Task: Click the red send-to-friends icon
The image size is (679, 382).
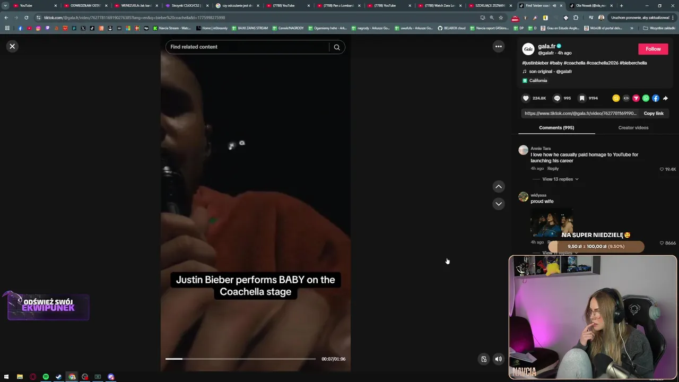Action: tap(636, 98)
